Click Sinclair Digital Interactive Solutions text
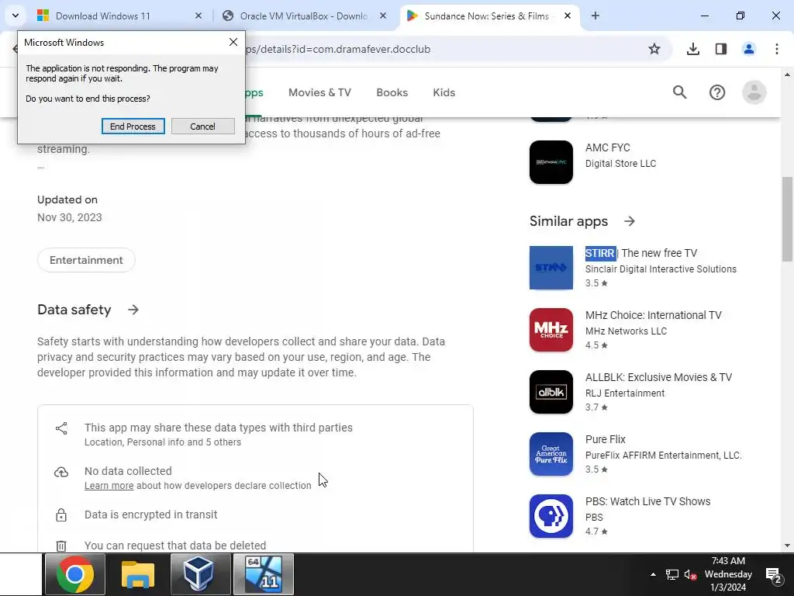This screenshot has height=596, width=794. pyautogui.click(x=661, y=269)
